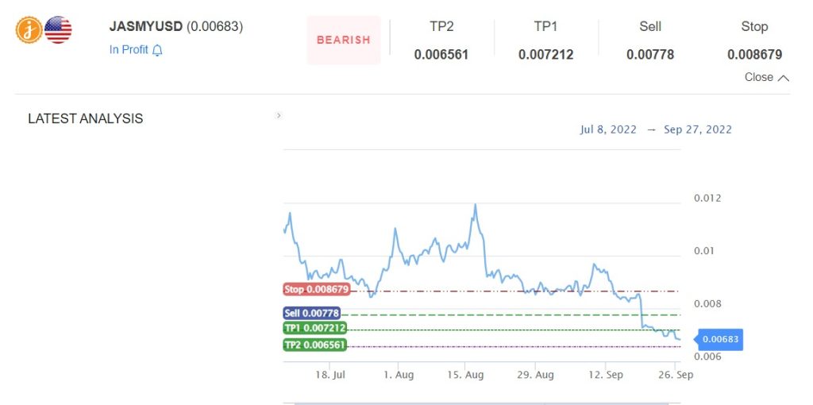The image size is (813, 405).
Task: Click the red Stop 0.008679 chart label
Action: point(317,289)
